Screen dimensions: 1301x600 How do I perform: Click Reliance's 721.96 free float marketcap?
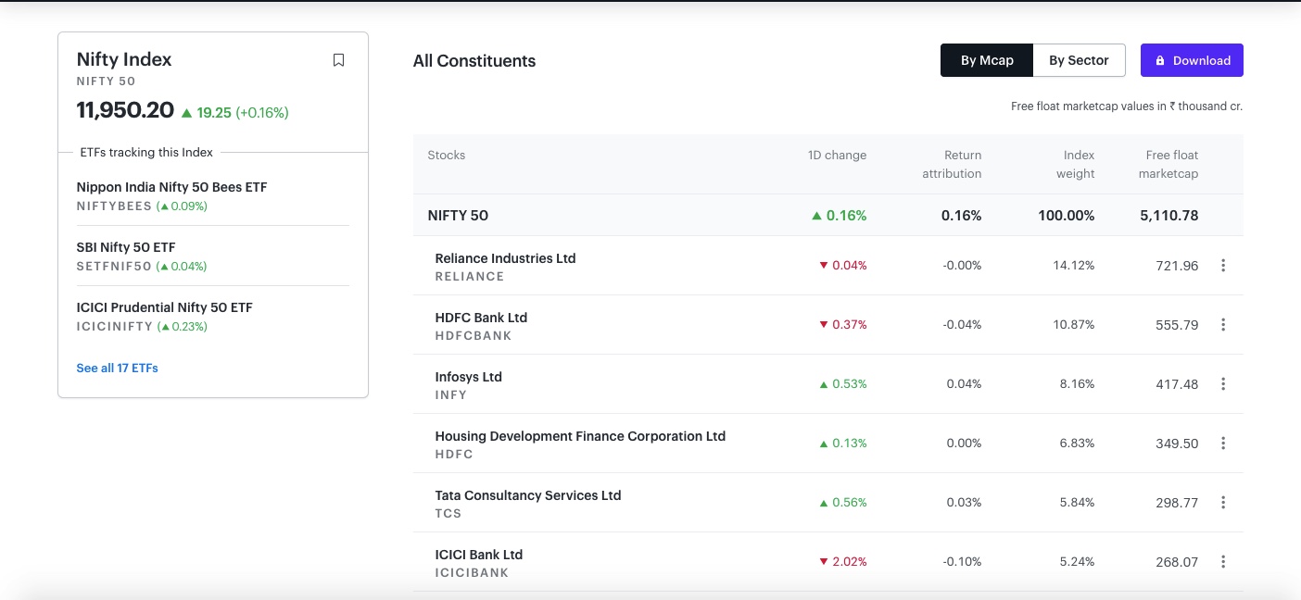coord(1177,266)
